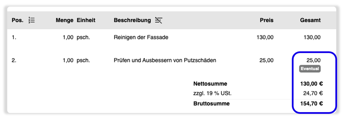Select the psch. unit of position 1

[x=83, y=38]
